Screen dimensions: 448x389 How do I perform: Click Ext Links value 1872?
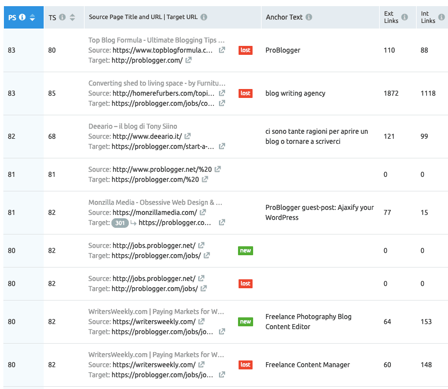click(391, 93)
